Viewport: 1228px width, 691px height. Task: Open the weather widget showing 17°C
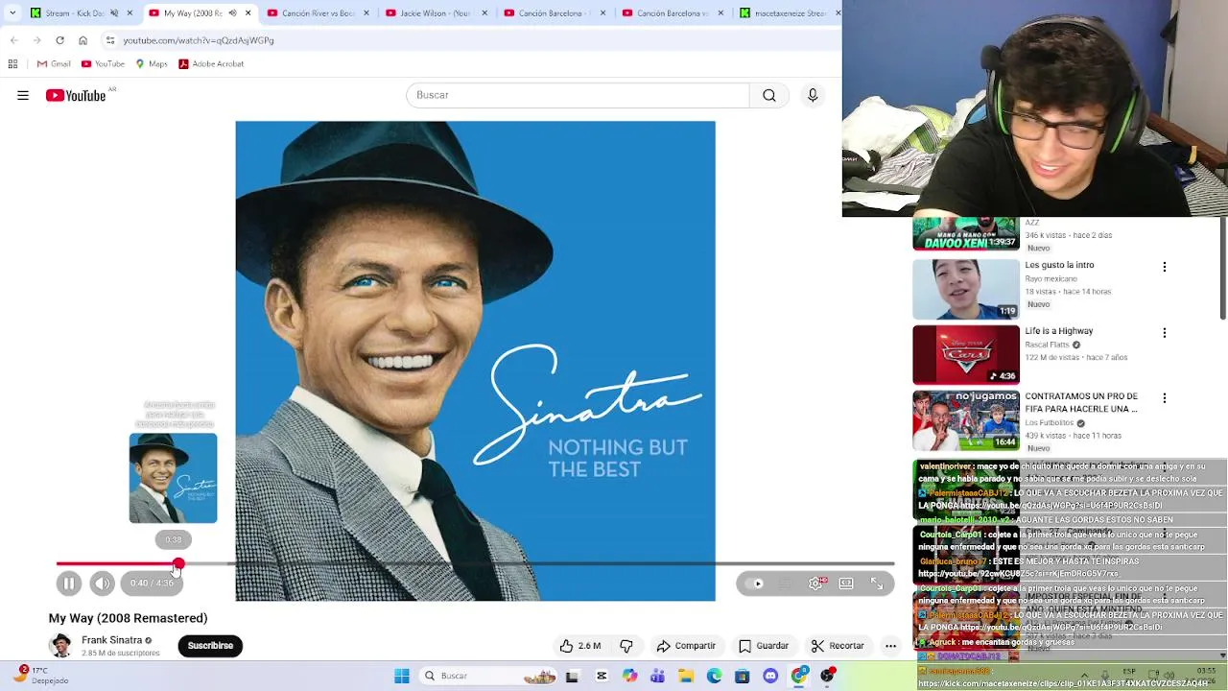[38, 676]
